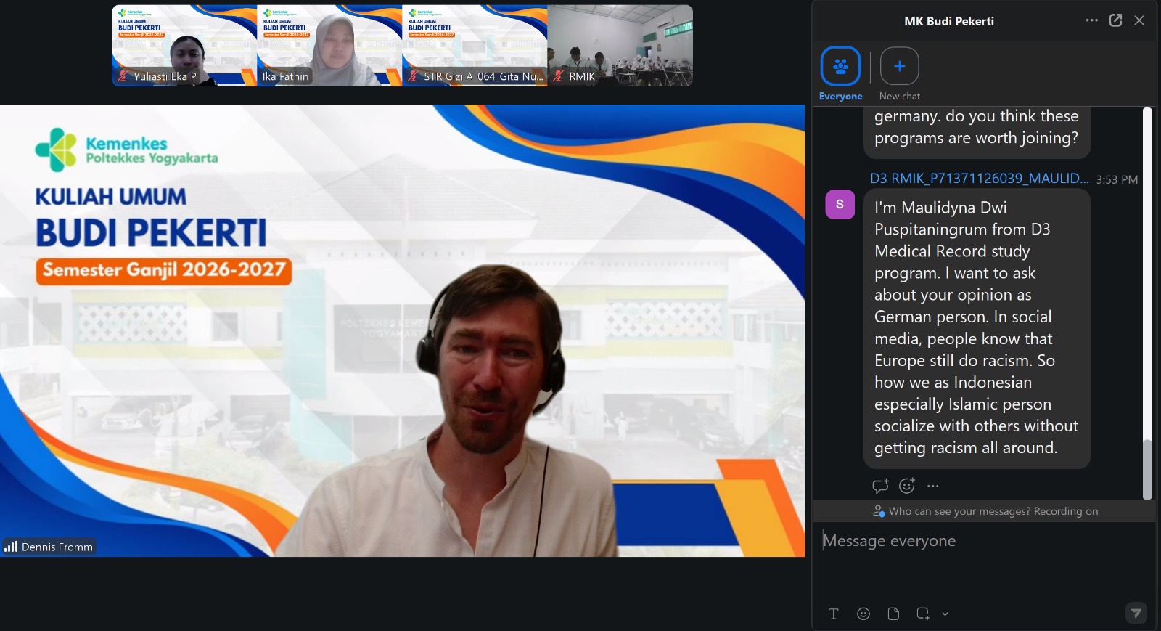Click Maulidyna's message about racism in Europe

coord(977,328)
